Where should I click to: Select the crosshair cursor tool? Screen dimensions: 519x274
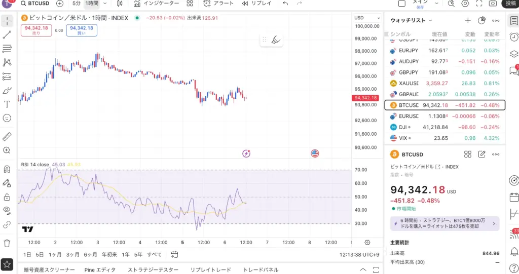tap(7, 21)
